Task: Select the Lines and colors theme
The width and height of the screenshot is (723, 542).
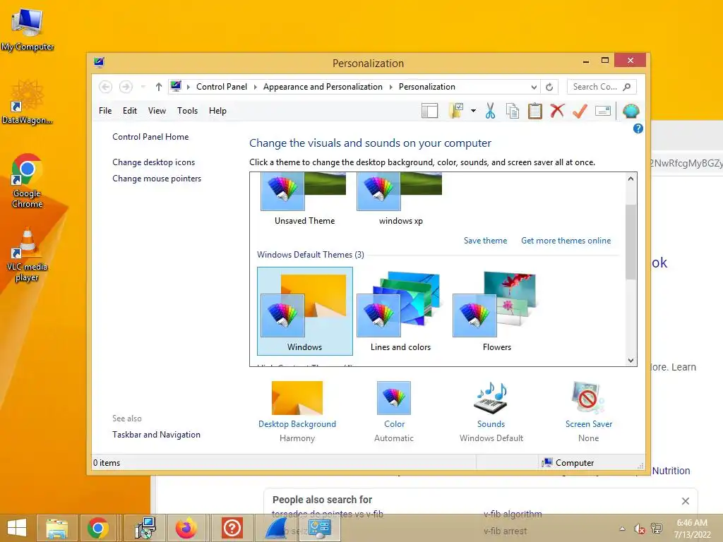Action: [x=401, y=311]
